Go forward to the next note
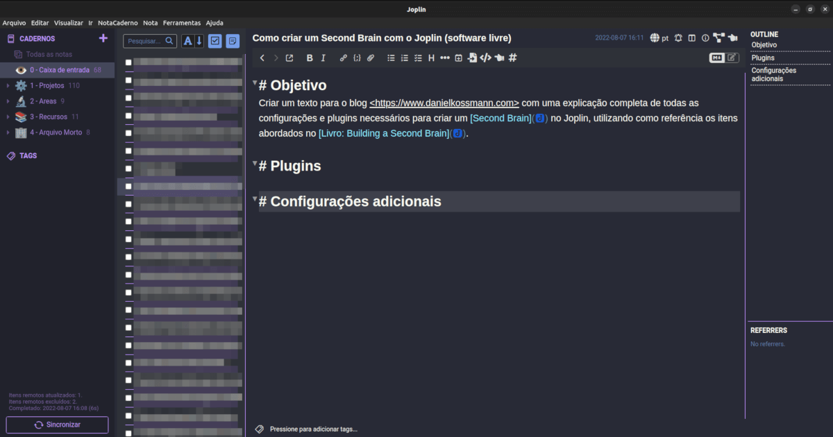The height and width of the screenshot is (437, 833). coord(276,58)
